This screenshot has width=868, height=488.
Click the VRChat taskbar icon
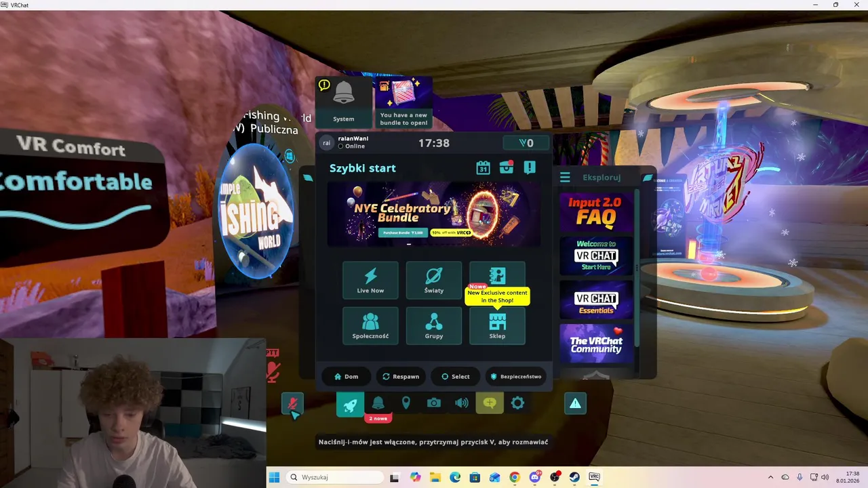click(x=595, y=477)
